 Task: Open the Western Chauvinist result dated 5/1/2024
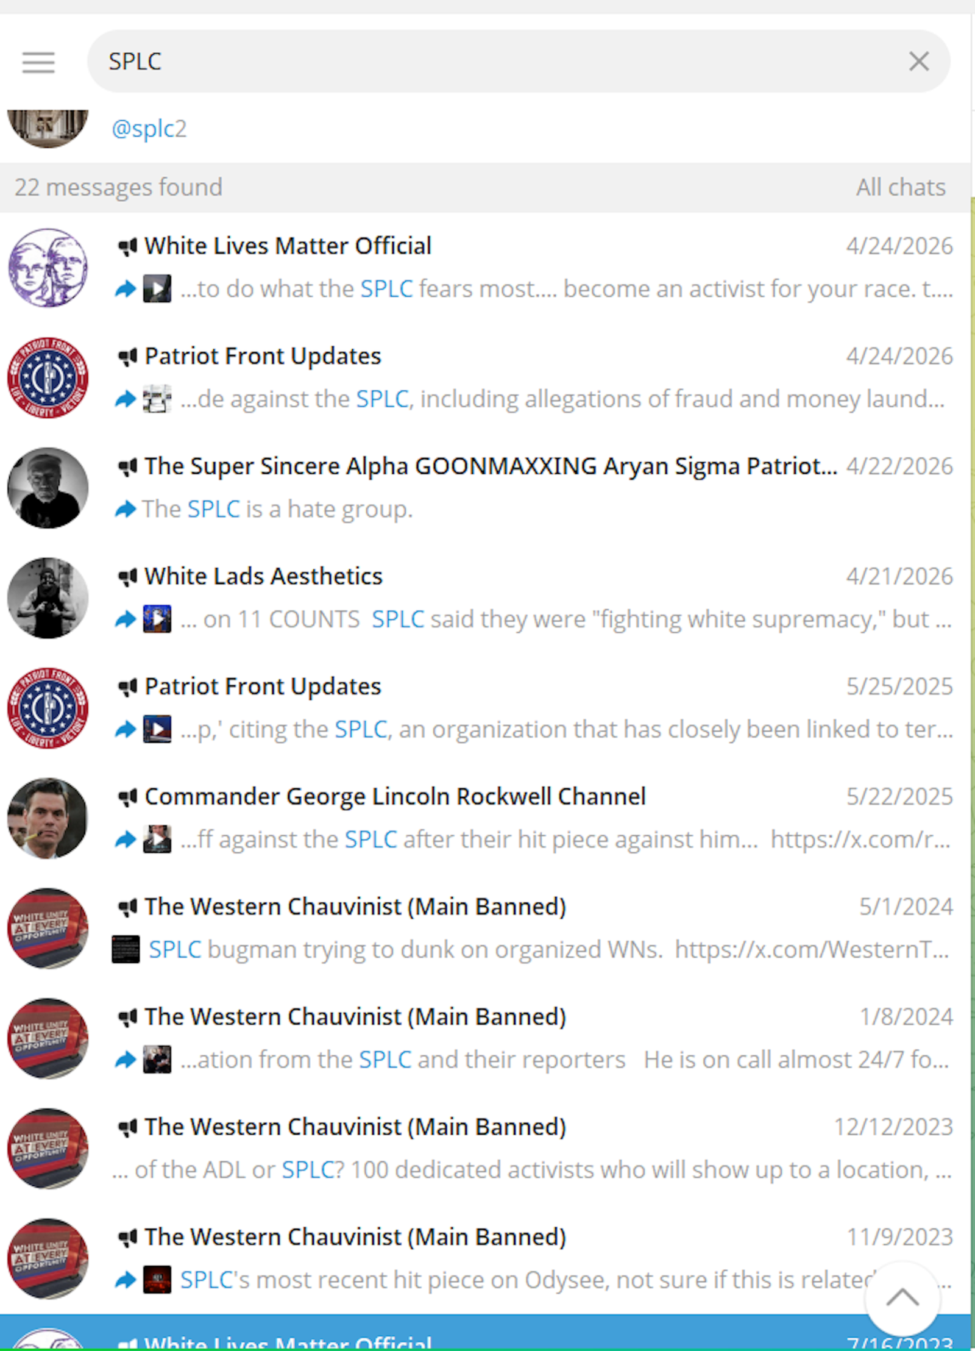coord(485,928)
